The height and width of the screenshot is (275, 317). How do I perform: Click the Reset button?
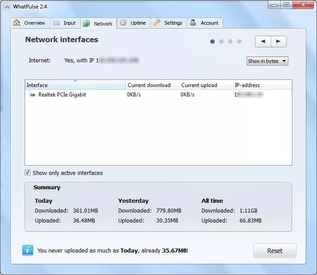click(x=275, y=250)
